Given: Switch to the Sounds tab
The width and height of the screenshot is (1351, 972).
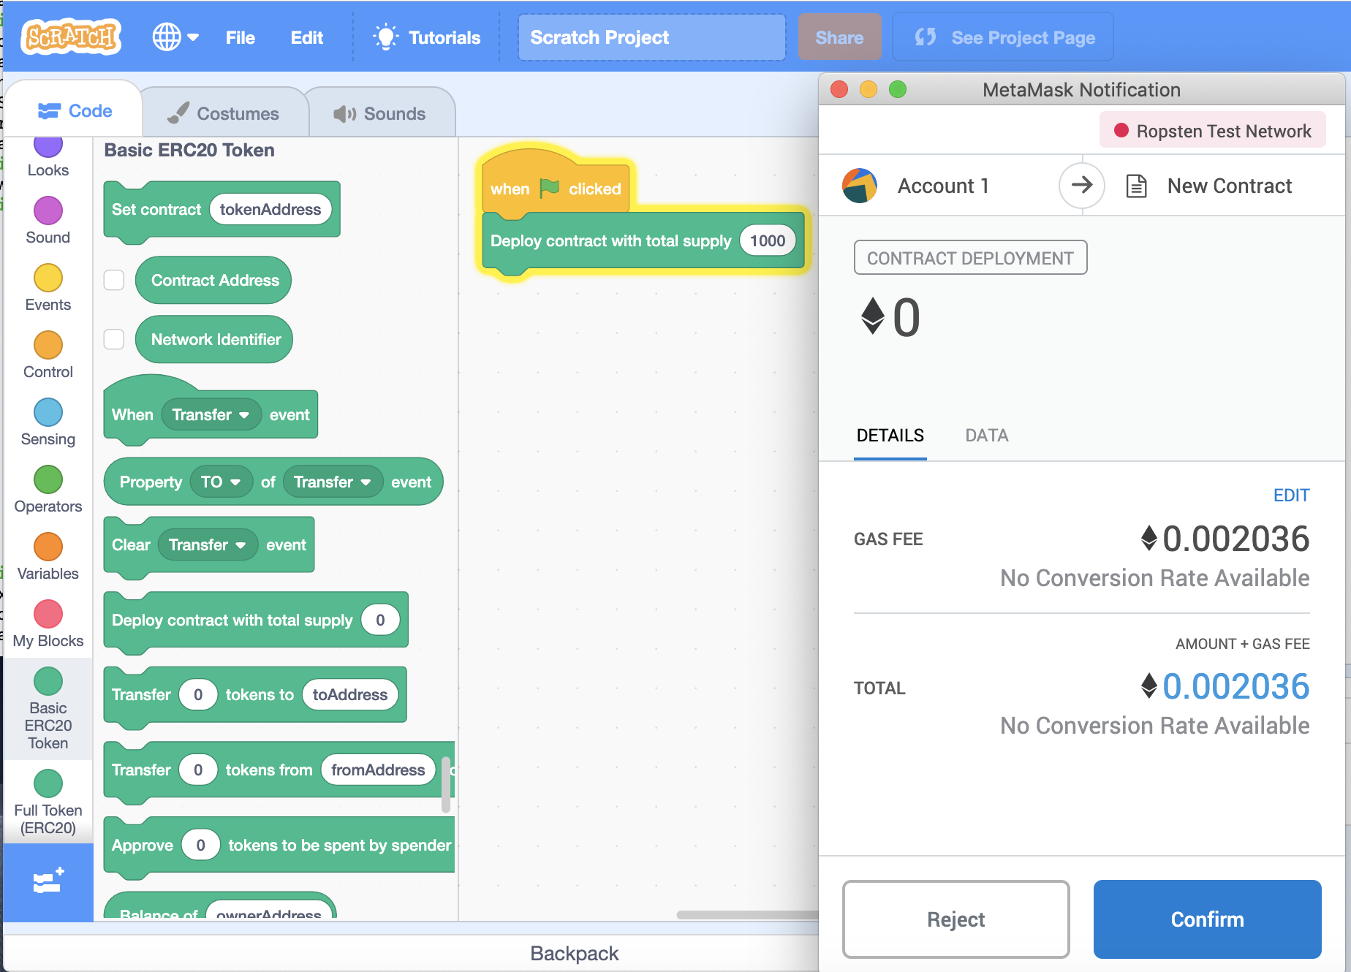Looking at the screenshot, I should coord(380,113).
